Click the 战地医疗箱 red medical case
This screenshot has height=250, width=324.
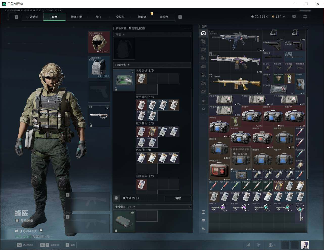219,170
